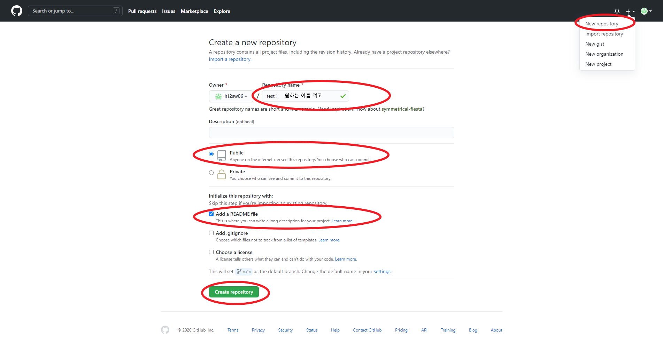Click the Create a new repository heading
Screen dimensions: 663x351
(x=253, y=42)
